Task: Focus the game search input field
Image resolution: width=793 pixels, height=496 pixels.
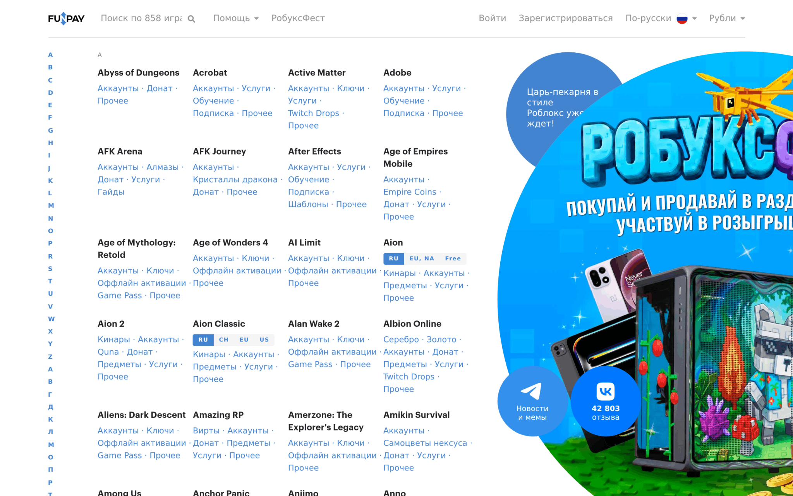Action: coord(141,18)
